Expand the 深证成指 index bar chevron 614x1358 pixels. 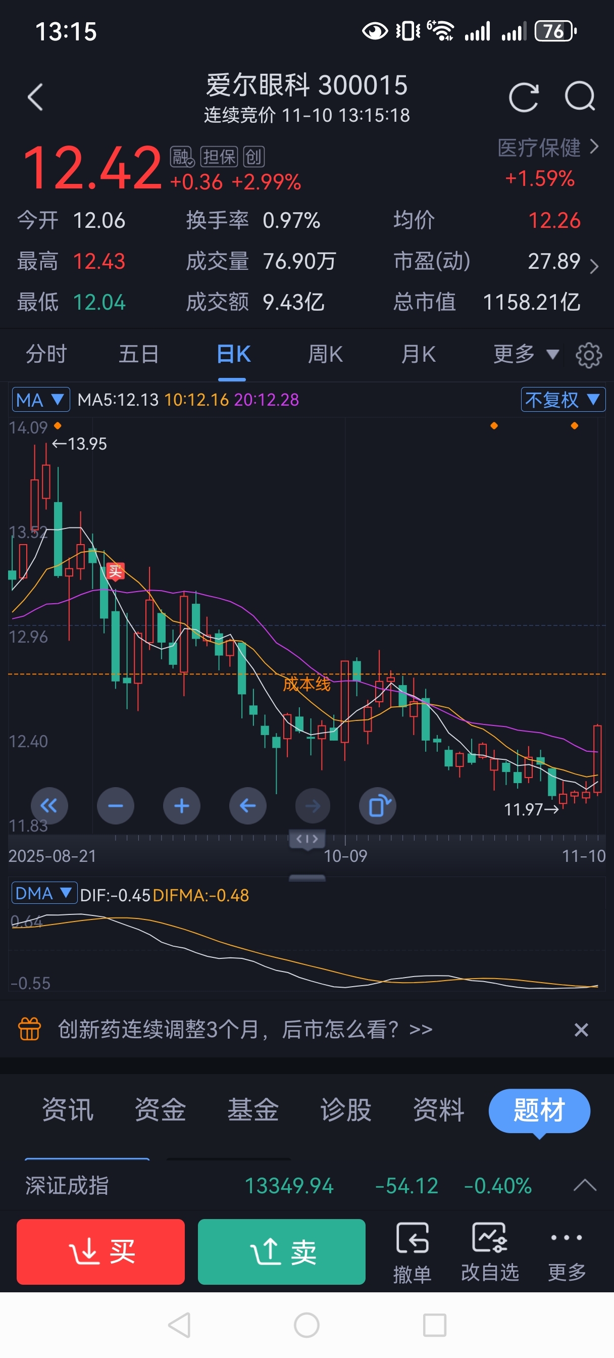[585, 1186]
